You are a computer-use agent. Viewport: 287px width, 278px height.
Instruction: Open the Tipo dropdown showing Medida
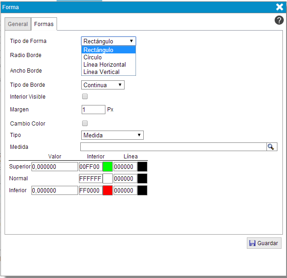[x=112, y=135]
